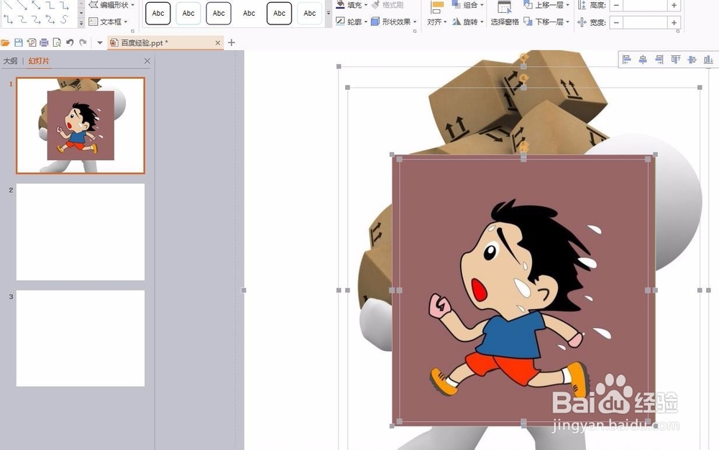
Task: Open the 选择窗格 selection pane
Action: click(505, 14)
